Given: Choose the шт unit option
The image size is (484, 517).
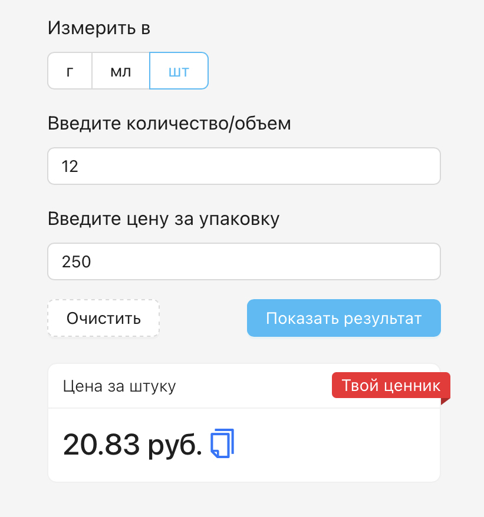Looking at the screenshot, I should click(179, 71).
